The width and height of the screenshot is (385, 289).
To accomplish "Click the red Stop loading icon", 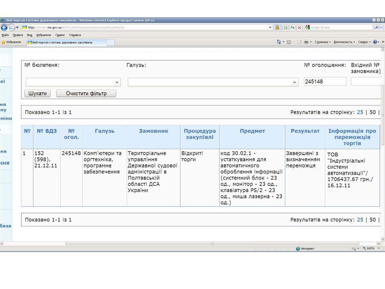I will 299,27.
